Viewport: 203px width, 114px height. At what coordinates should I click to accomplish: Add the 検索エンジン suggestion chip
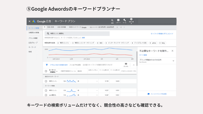tap(64, 43)
